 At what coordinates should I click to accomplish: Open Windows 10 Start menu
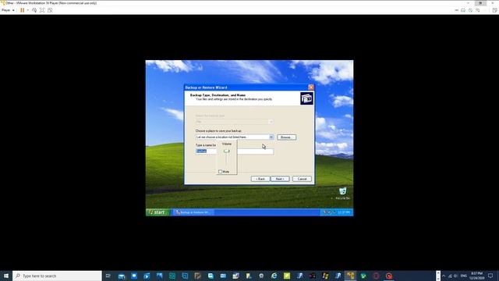(6, 276)
